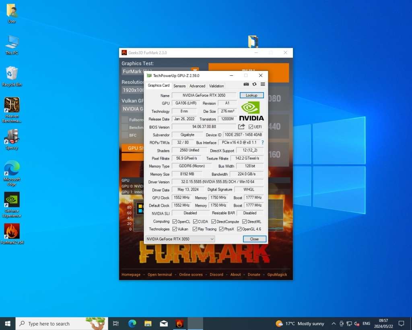Click the GPU-Z screenshot camera icon
Viewport: 412px width, 330px height.
pyautogui.click(x=246, y=84)
